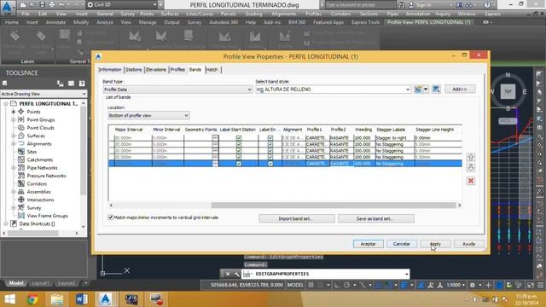
Task: Click the Cancelar button
Action: coord(402,244)
